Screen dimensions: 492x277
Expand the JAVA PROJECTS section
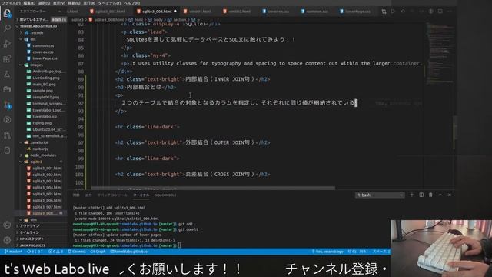tap(32, 245)
